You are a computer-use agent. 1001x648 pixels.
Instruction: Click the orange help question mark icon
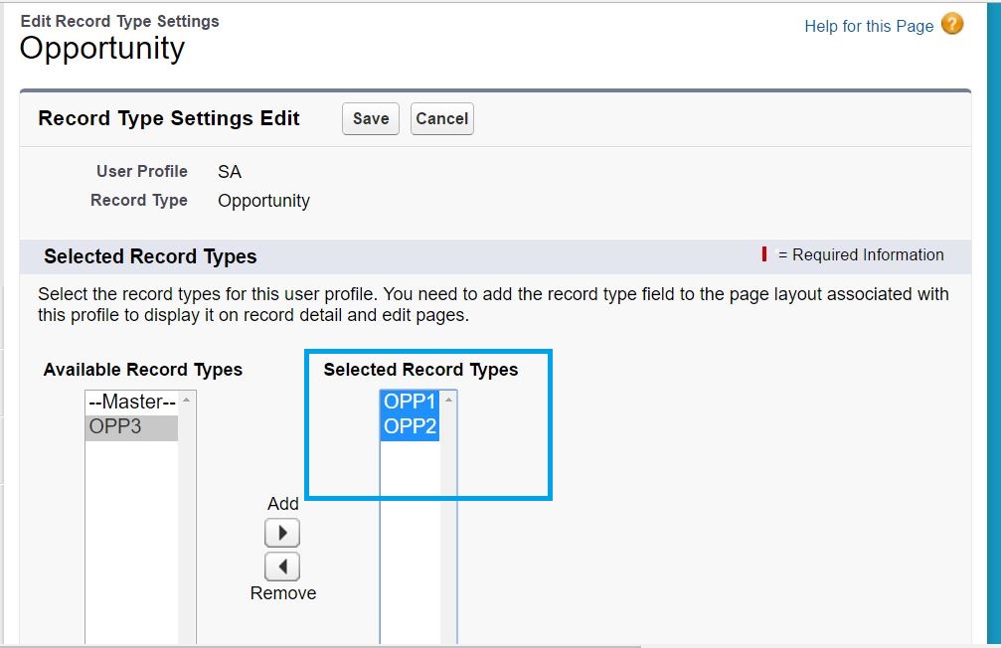click(x=952, y=25)
